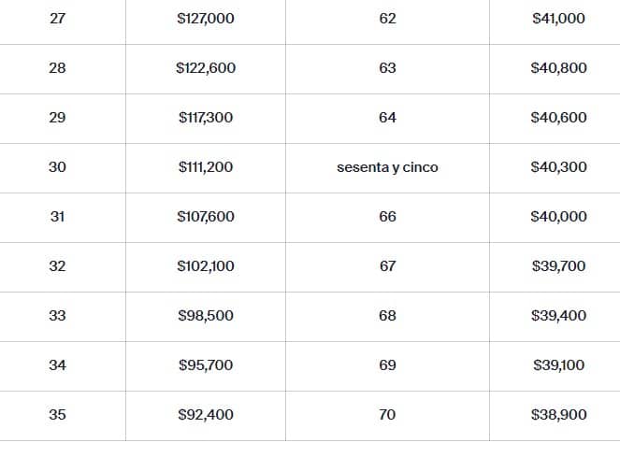This screenshot has width=620, height=457.
Task: Click the cell showing age 27
Action: [57, 19]
